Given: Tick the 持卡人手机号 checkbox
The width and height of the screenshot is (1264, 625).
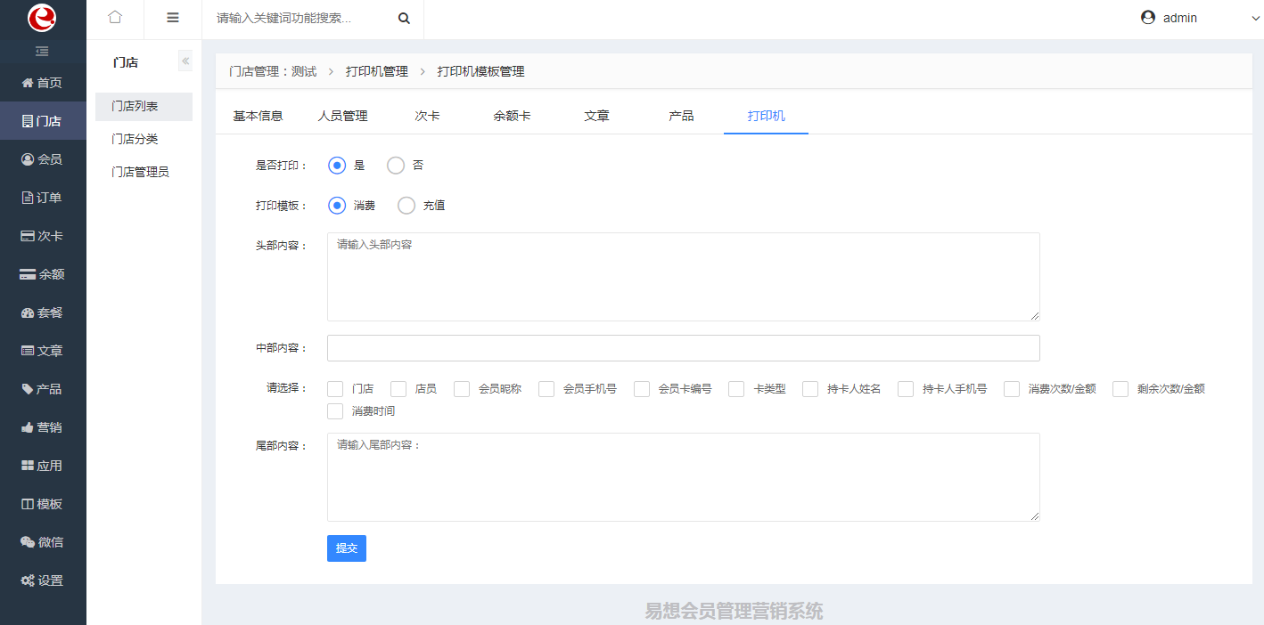Looking at the screenshot, I should point(906,389).
